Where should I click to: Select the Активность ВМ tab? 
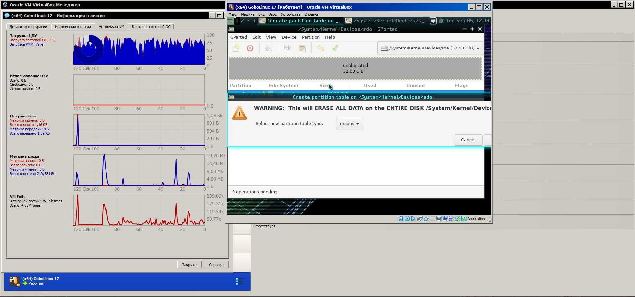pos(111,26)
